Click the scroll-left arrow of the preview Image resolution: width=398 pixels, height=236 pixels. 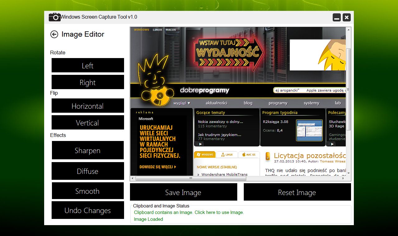132,179
